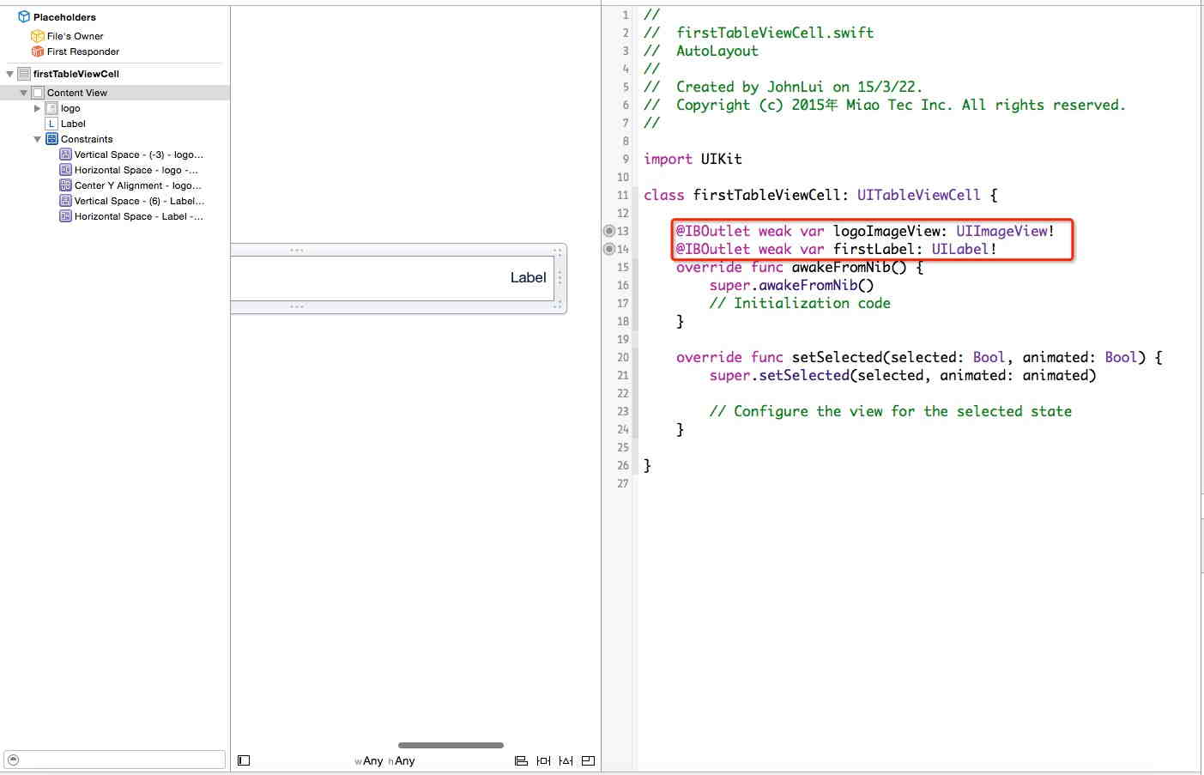
Task: Open the wAny hAny size class selector
Action: (384, 760)
